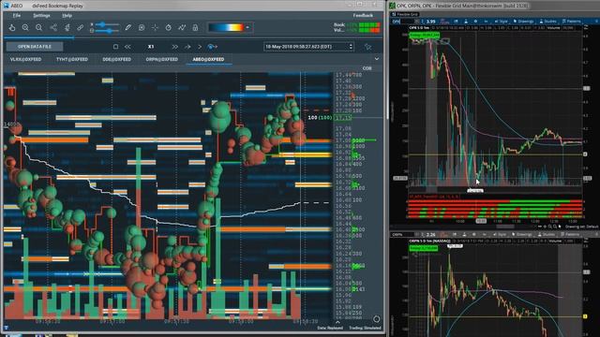Click the gear icon in top chart toolbar
The height and width of the screenshot is (337, 600).
(x=475, y=22)
